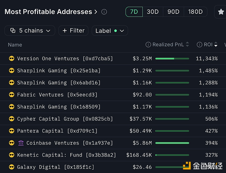
Task: Click the Coinbase Ventures PnL progress bar
Action: click(x=172, y=143)
